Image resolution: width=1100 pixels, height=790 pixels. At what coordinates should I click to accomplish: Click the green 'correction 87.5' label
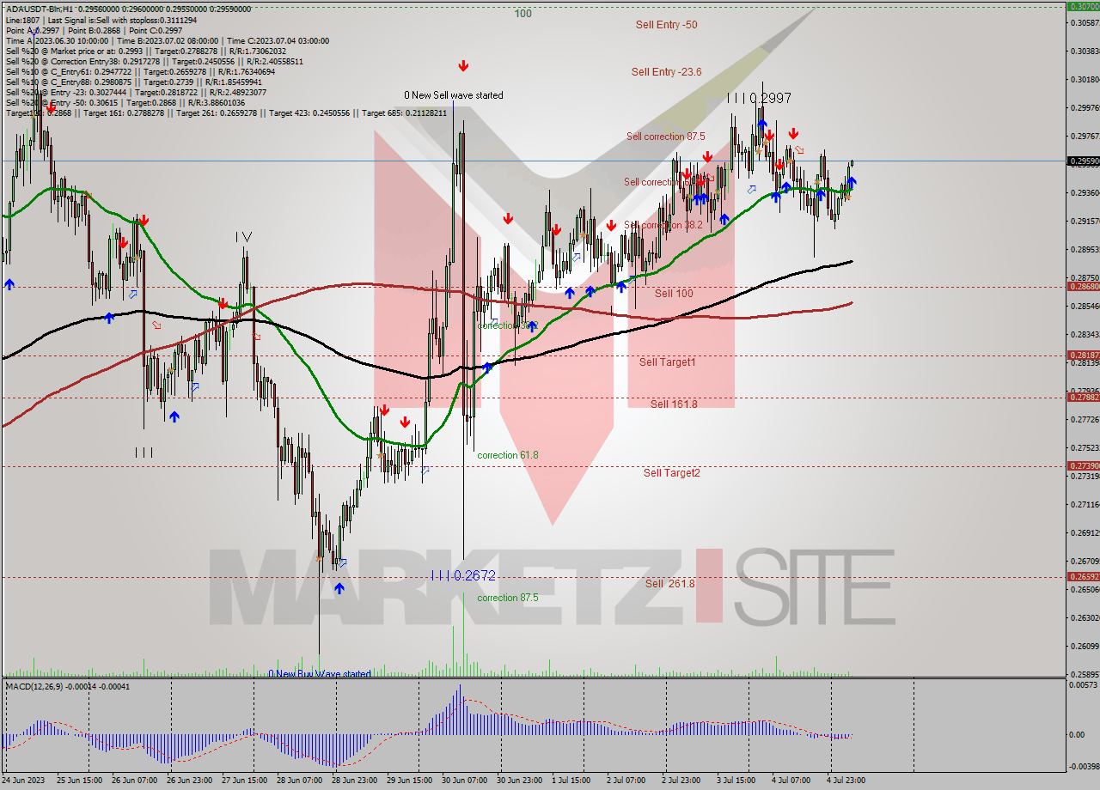508,598
